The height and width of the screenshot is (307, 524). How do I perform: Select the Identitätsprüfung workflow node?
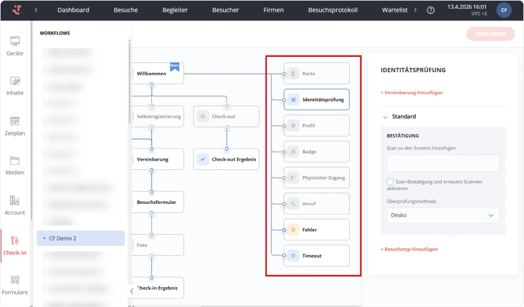pos(316,99)
